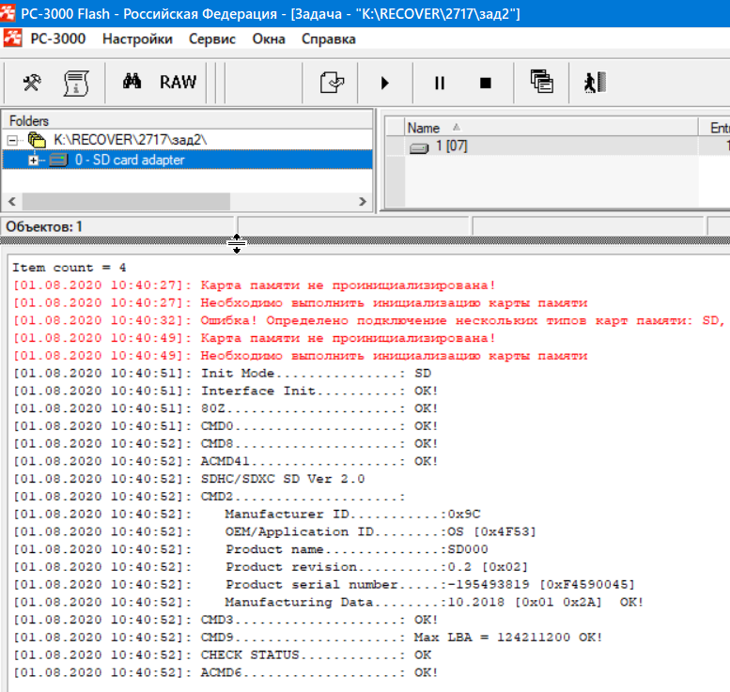Click the PC-3000 logo in menu bar
Viewport: 730px width, 692px height.
12,38
